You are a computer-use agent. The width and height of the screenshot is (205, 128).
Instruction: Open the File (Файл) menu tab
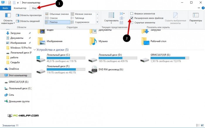tap(5, 8)
